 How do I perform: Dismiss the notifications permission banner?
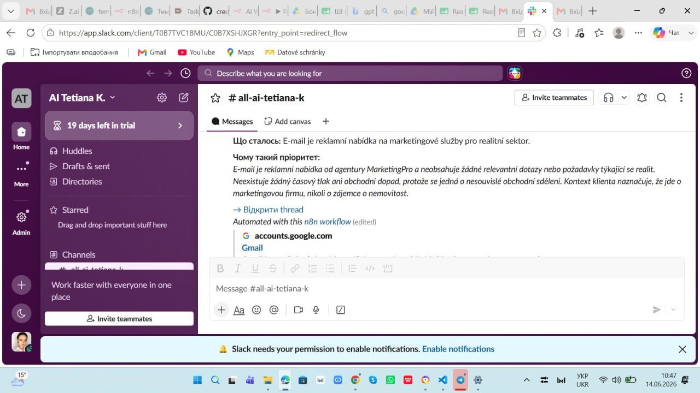(682, 349)
